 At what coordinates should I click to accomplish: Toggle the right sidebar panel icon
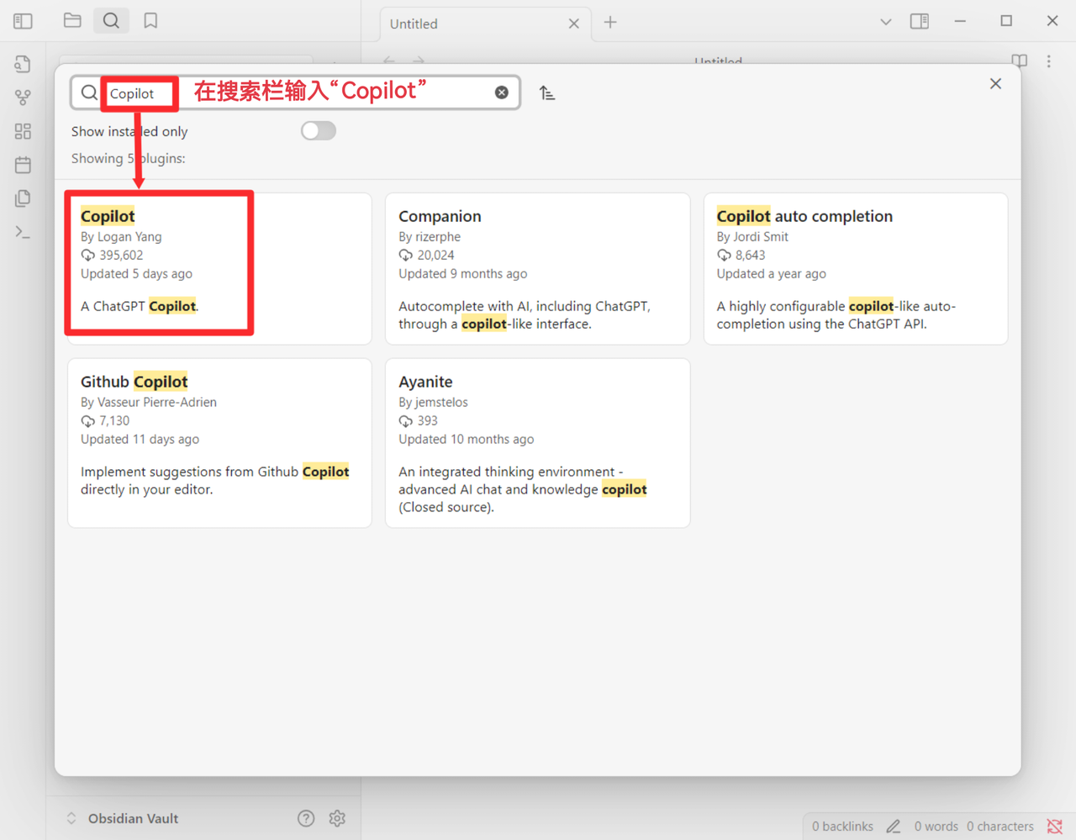(x=920, y=21)
